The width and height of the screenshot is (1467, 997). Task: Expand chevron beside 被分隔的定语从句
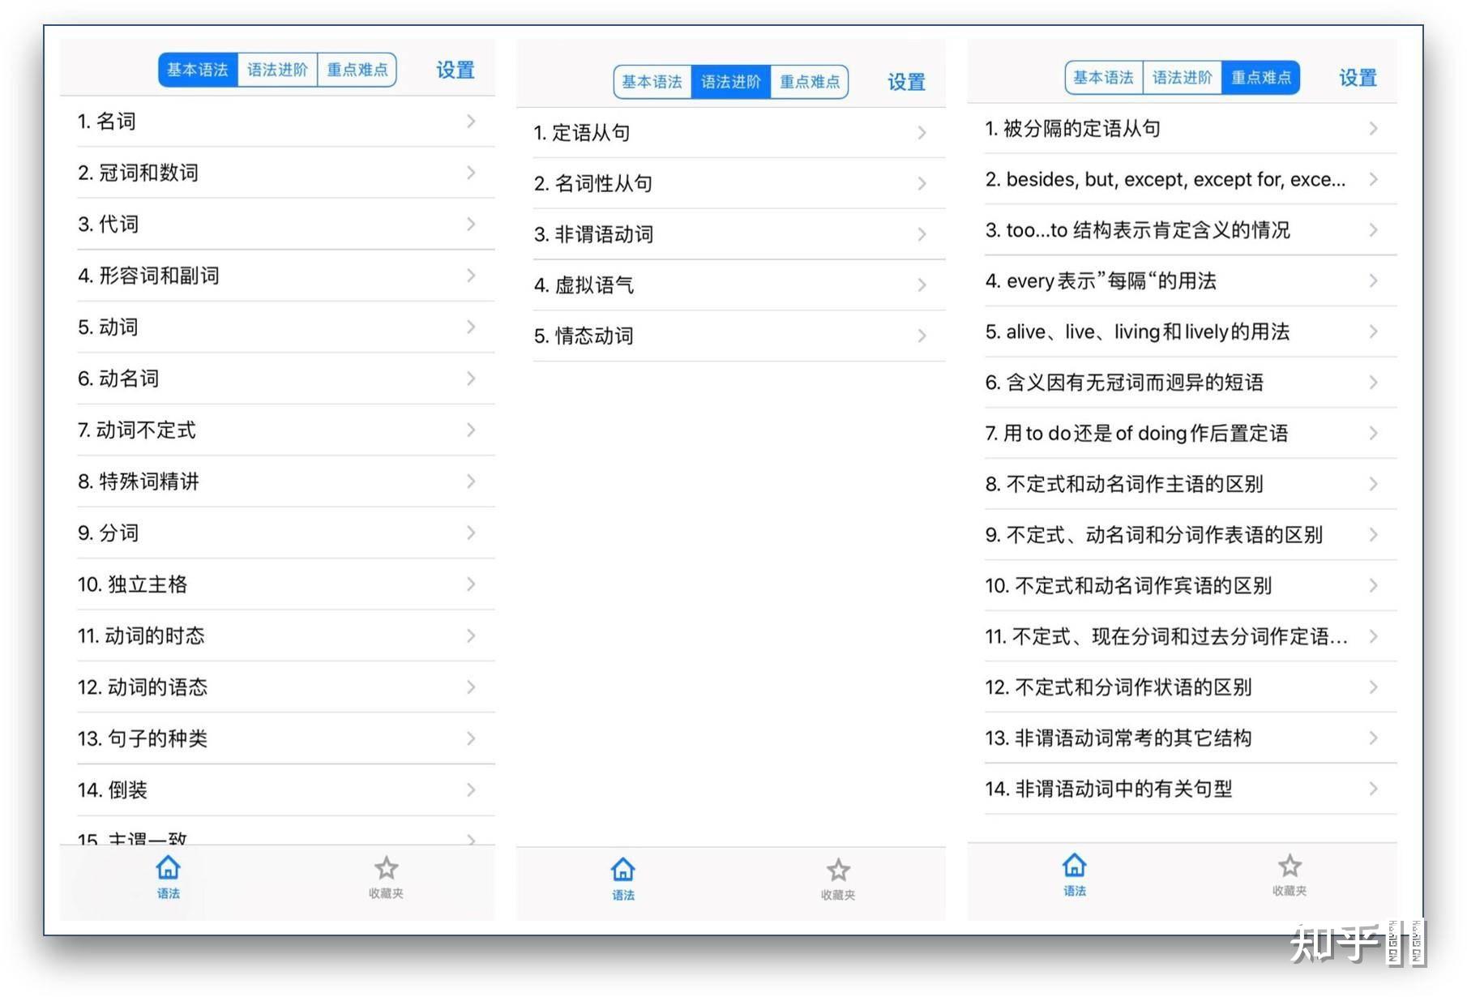coord(1373,128)
